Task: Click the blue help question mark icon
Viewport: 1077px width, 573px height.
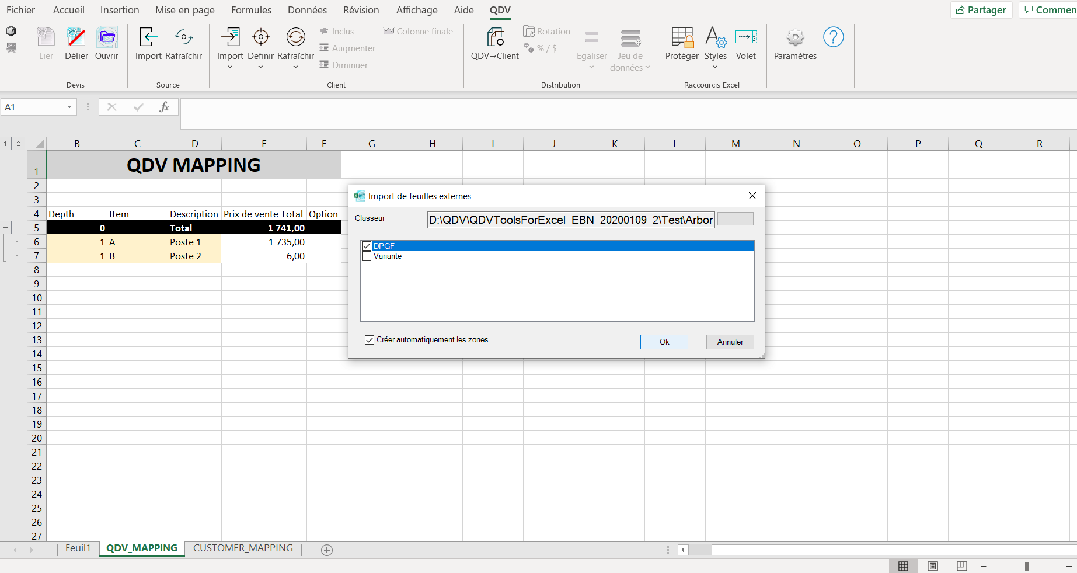Action: (834, 37)
